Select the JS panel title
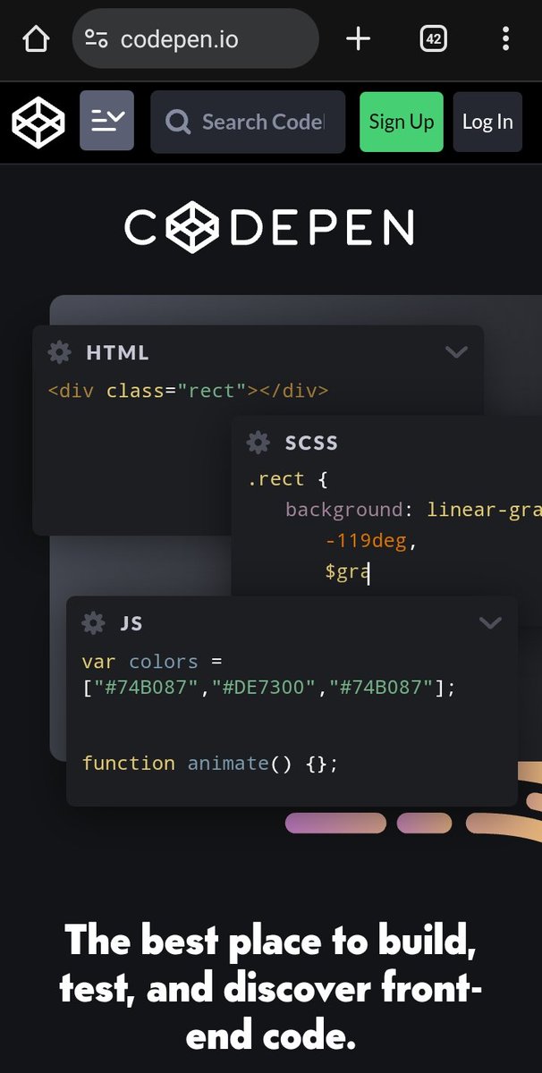Viewport: 542px width, 1073px height. 131,623
